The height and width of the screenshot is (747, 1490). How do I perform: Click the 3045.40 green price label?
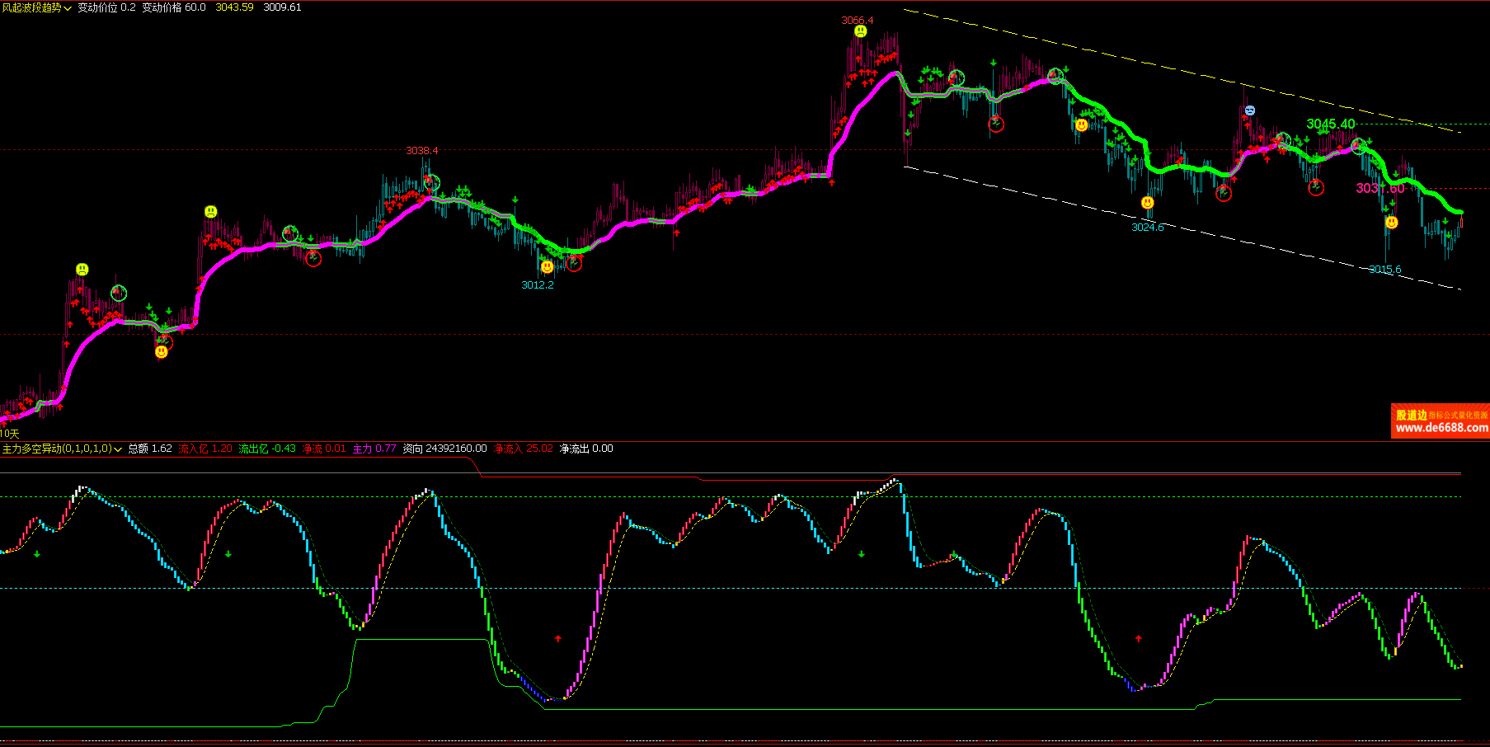[1330, 124]
